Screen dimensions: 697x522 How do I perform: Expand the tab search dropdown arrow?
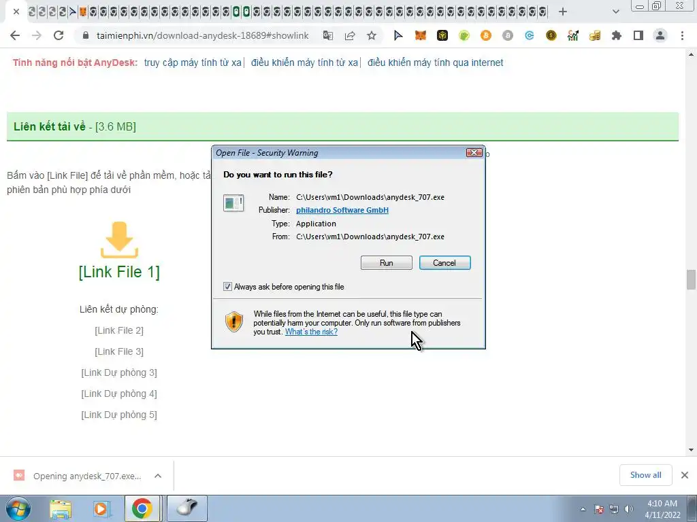tap(615, 12)
